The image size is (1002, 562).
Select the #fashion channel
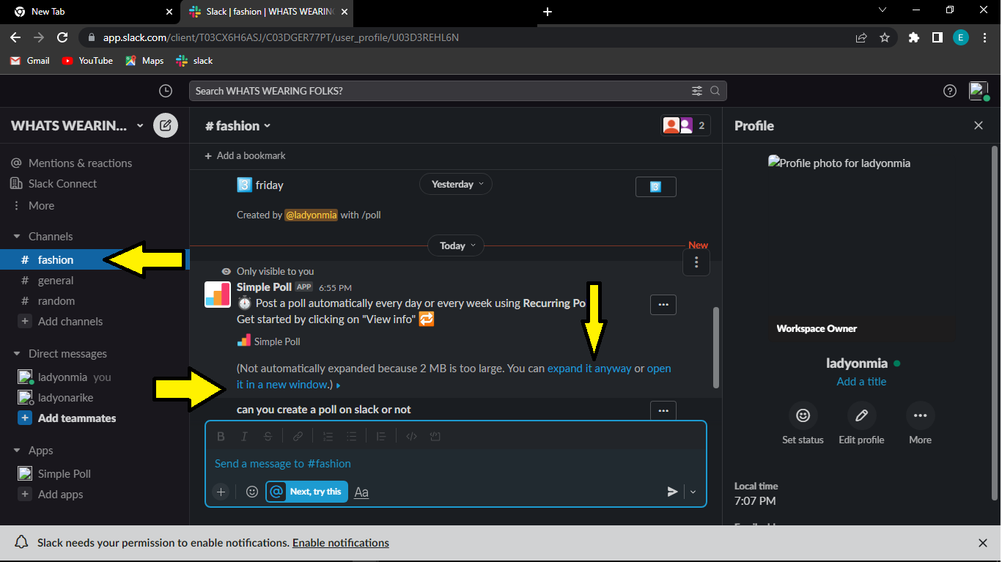[95, 260]
